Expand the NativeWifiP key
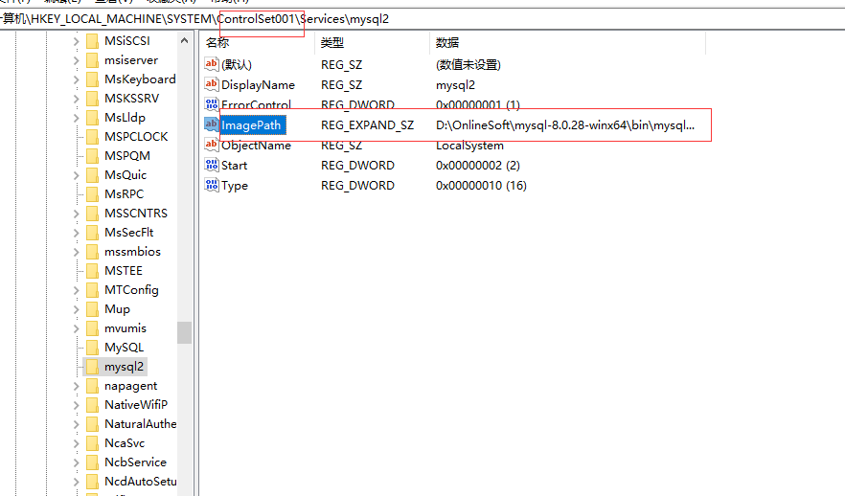The height and width of the screenshot is (496, 845). (76, 405)
